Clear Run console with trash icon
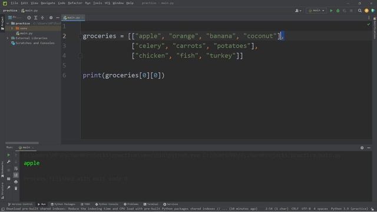The image size is (377, 212). tap(16, 188)
